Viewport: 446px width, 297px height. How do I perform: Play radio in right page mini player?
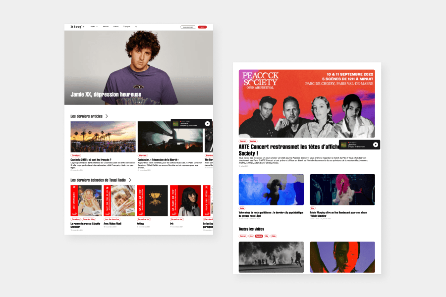tap(376, 145)
